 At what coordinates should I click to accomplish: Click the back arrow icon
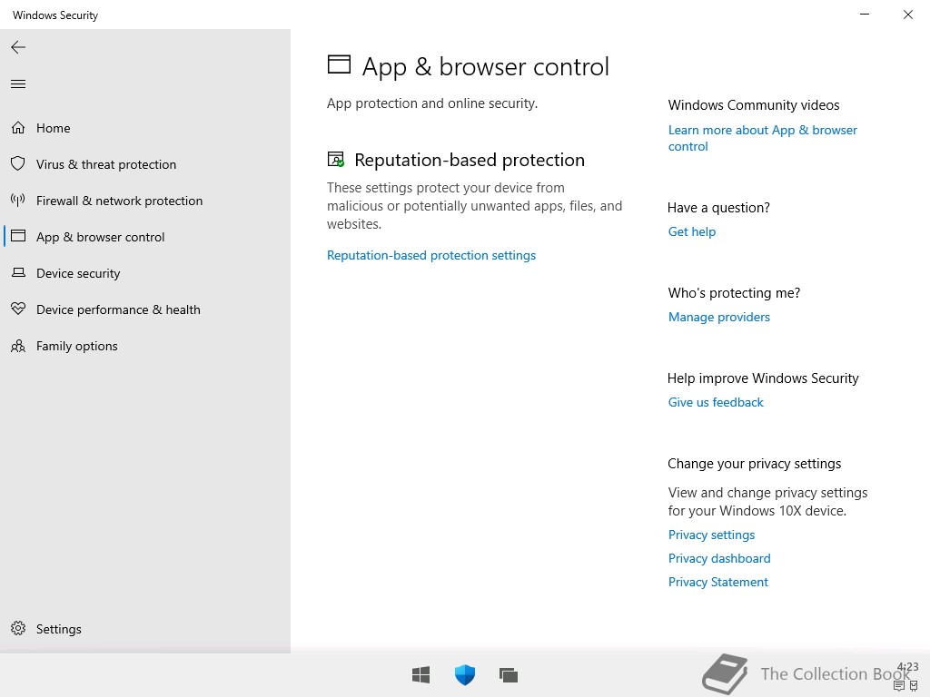click(18, 47)
